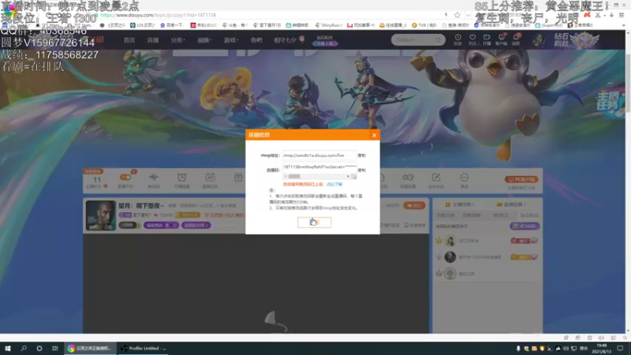Image resolution: width=631 pixels, height=355 pixels.
Task: Click the orange follow button near stream title
Action: tap(414, 206)
